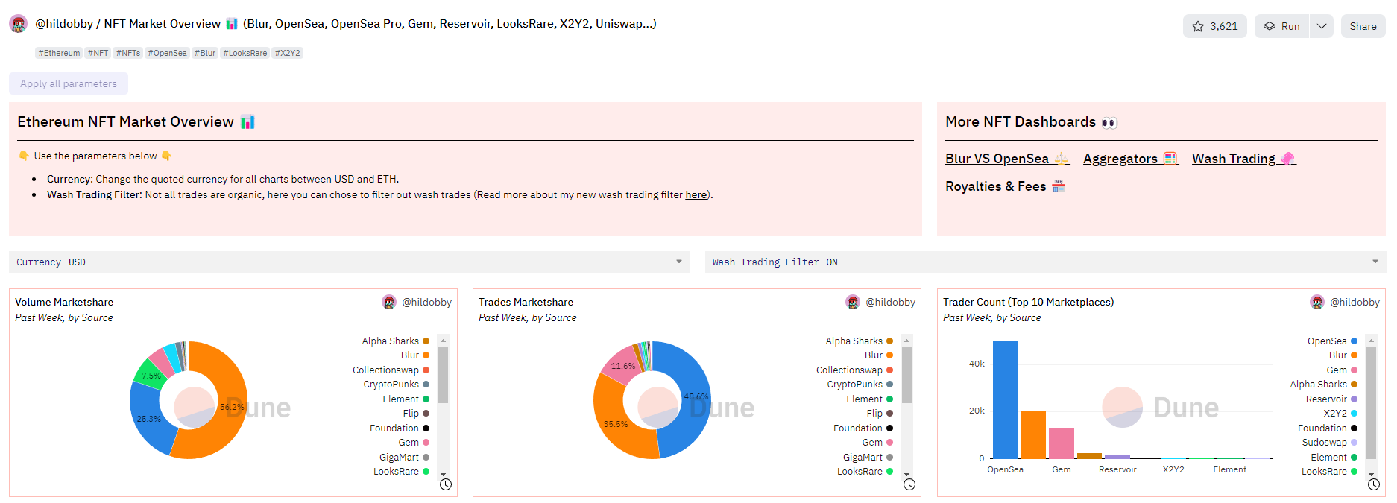Viewport: 1397px width, 503px height.
Task: Click the Share button
Action: (x=1363, y=26)
